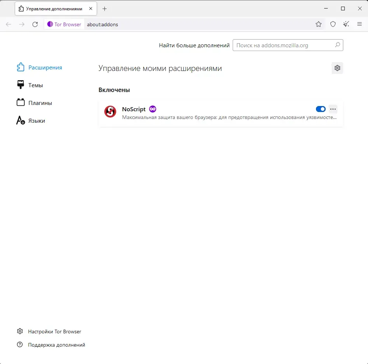Close the Управление дополнениями tab
Viewport: 368px width, 364px height.
tap(91, 8)
